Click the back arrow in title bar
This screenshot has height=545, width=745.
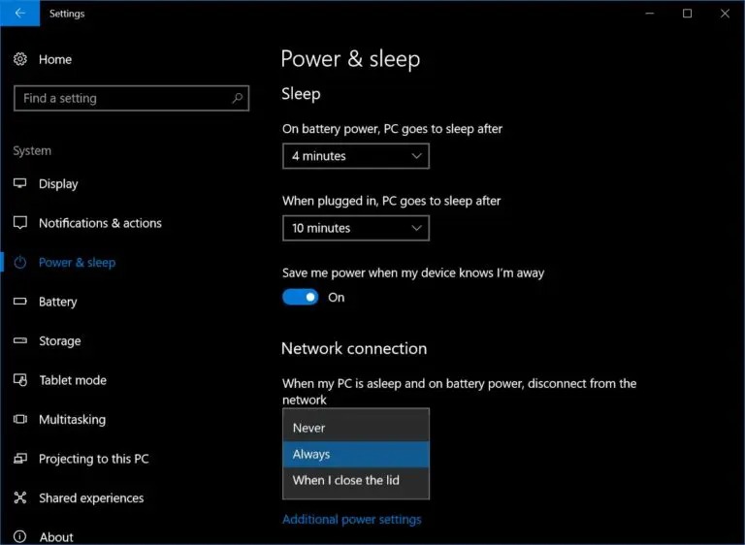(20, 14)
